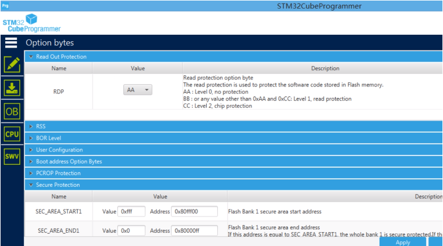Select the OB option bytes icon
Image resolution: width=443 pixels, height=246 pixels.
click(x=12, y=111)
